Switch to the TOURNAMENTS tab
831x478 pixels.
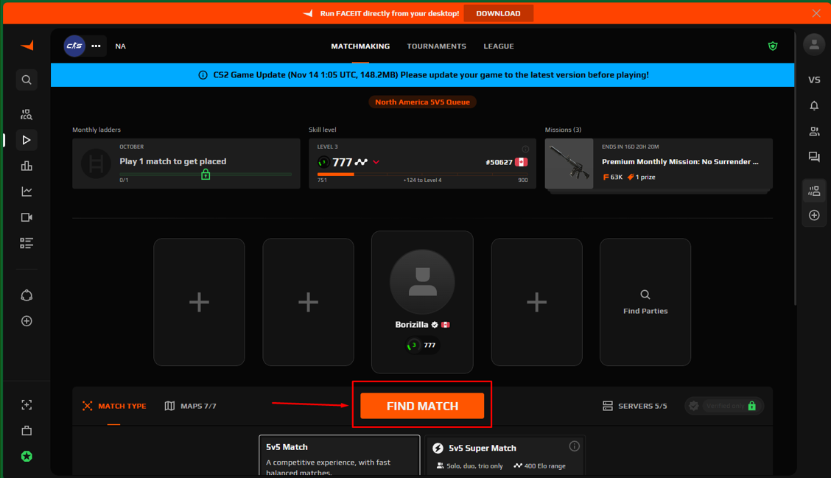[x=436, y=46]
